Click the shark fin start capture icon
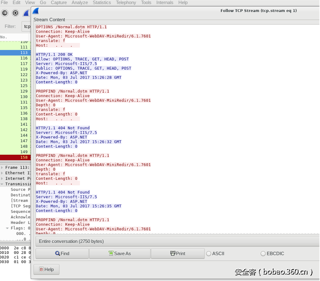The width and height of the screenshot is (320, 281). [26, 13]
